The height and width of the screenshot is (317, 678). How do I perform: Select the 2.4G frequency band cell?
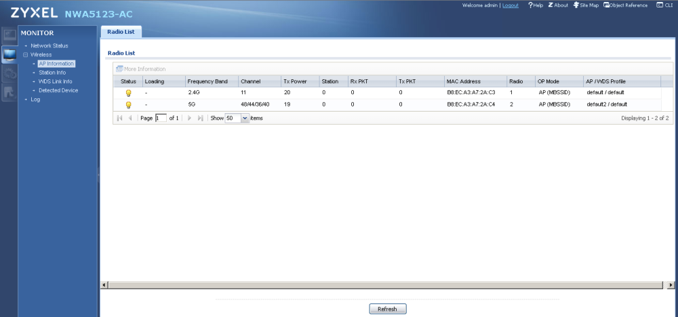coord(194,92)
